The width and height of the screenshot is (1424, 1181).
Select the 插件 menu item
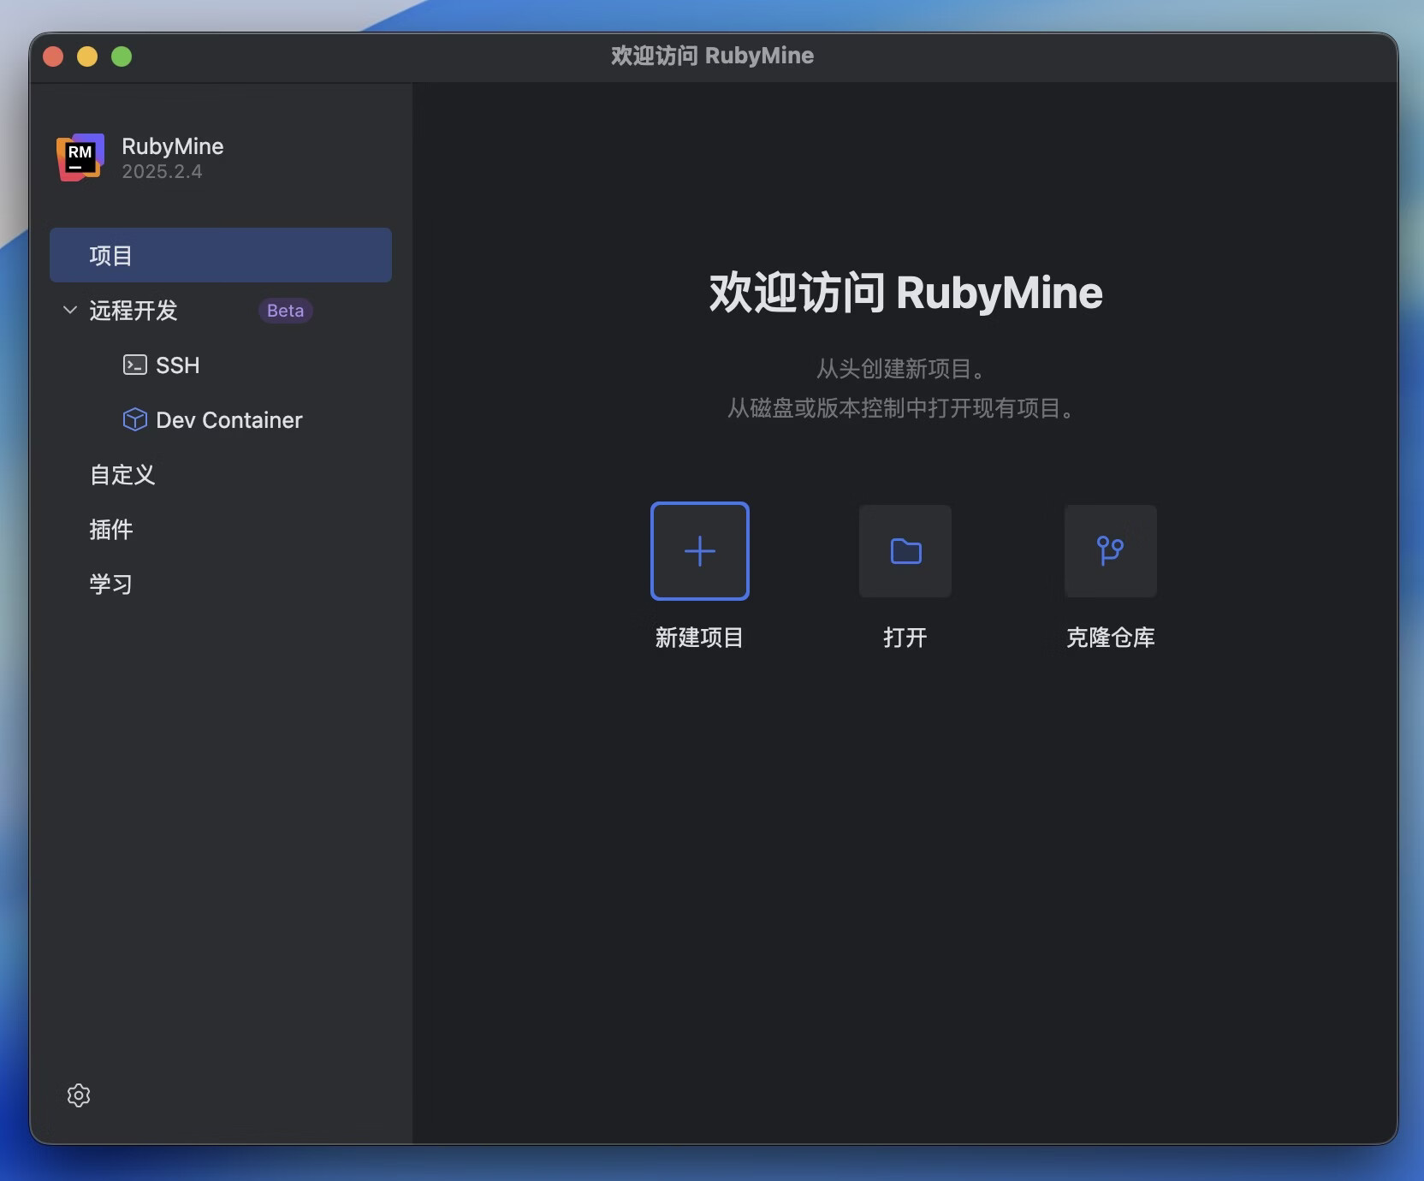tap(111, 530)
